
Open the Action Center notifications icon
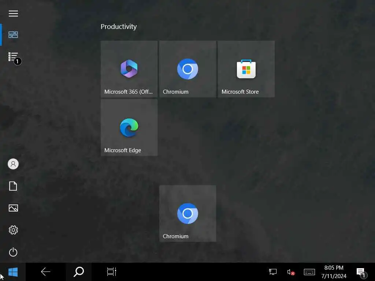click(361, 272)
